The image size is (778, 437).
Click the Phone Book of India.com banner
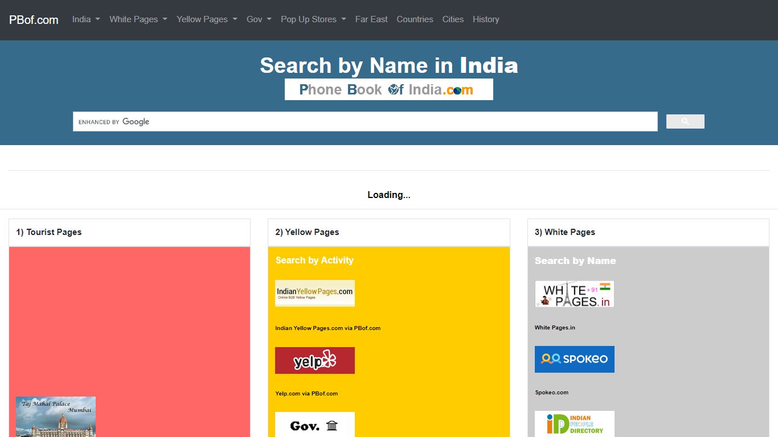389,89
